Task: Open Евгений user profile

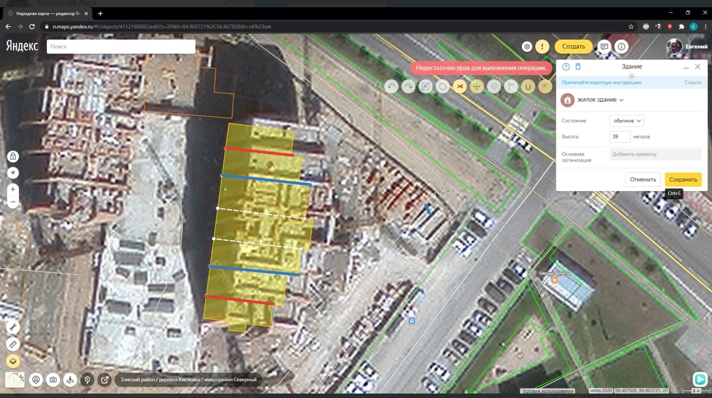Action: pyautogui.click(x=687, y=47)
